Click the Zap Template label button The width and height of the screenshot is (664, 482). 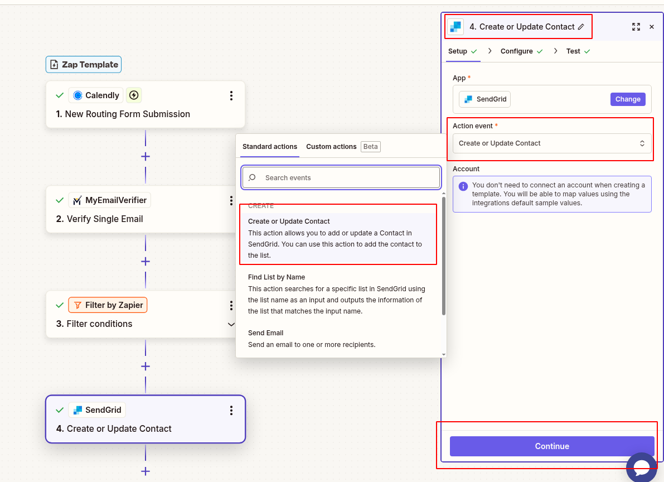coord(83,64)
